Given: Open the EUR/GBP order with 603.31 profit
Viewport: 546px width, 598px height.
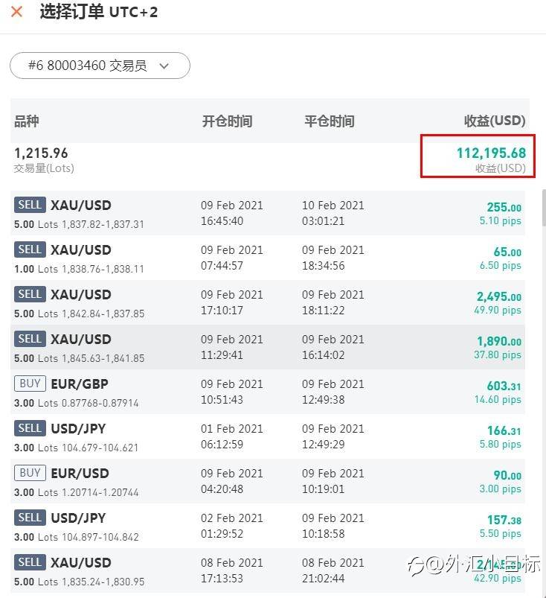Looking at the screenshot, I should click(x=268, y=392).
